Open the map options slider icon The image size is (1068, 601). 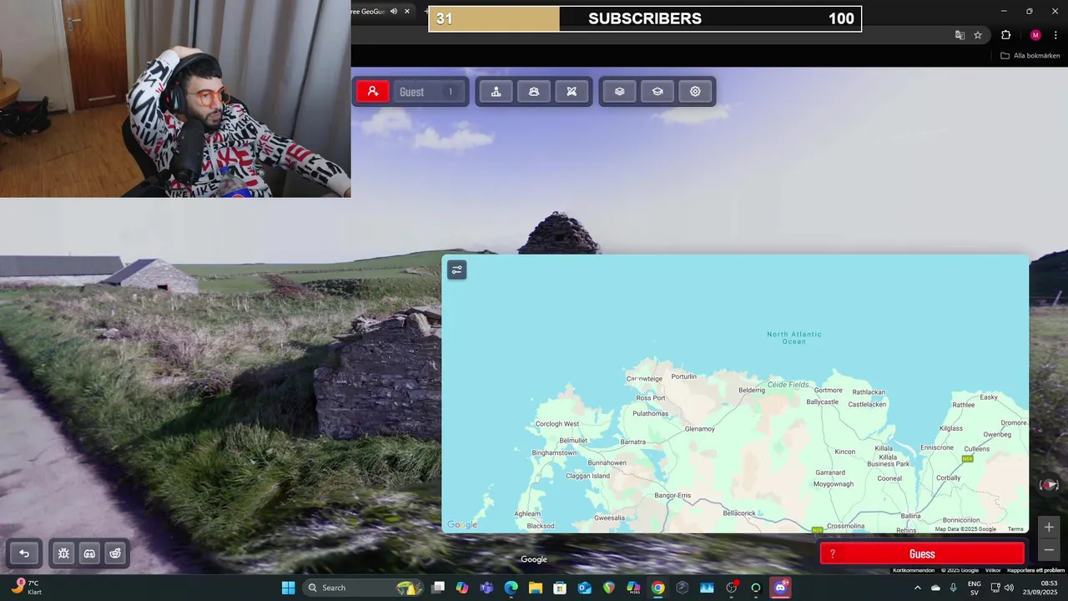coord(456,270)
